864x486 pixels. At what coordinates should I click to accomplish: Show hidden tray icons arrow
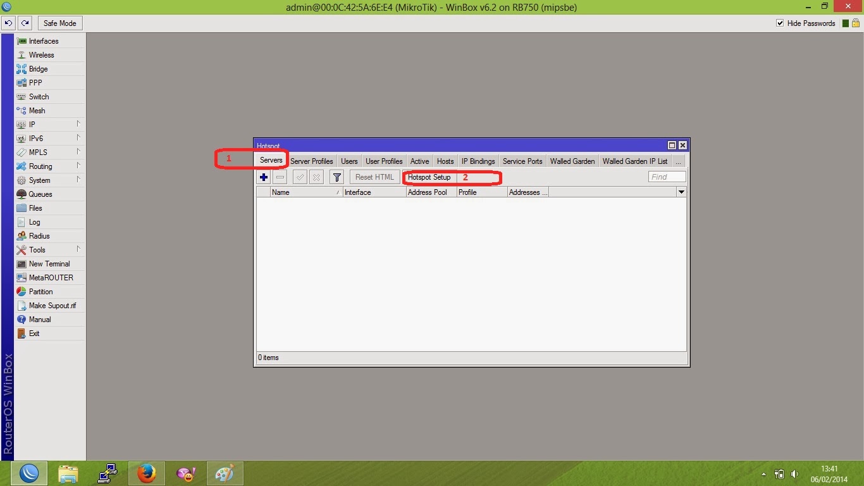coord(763,474)
